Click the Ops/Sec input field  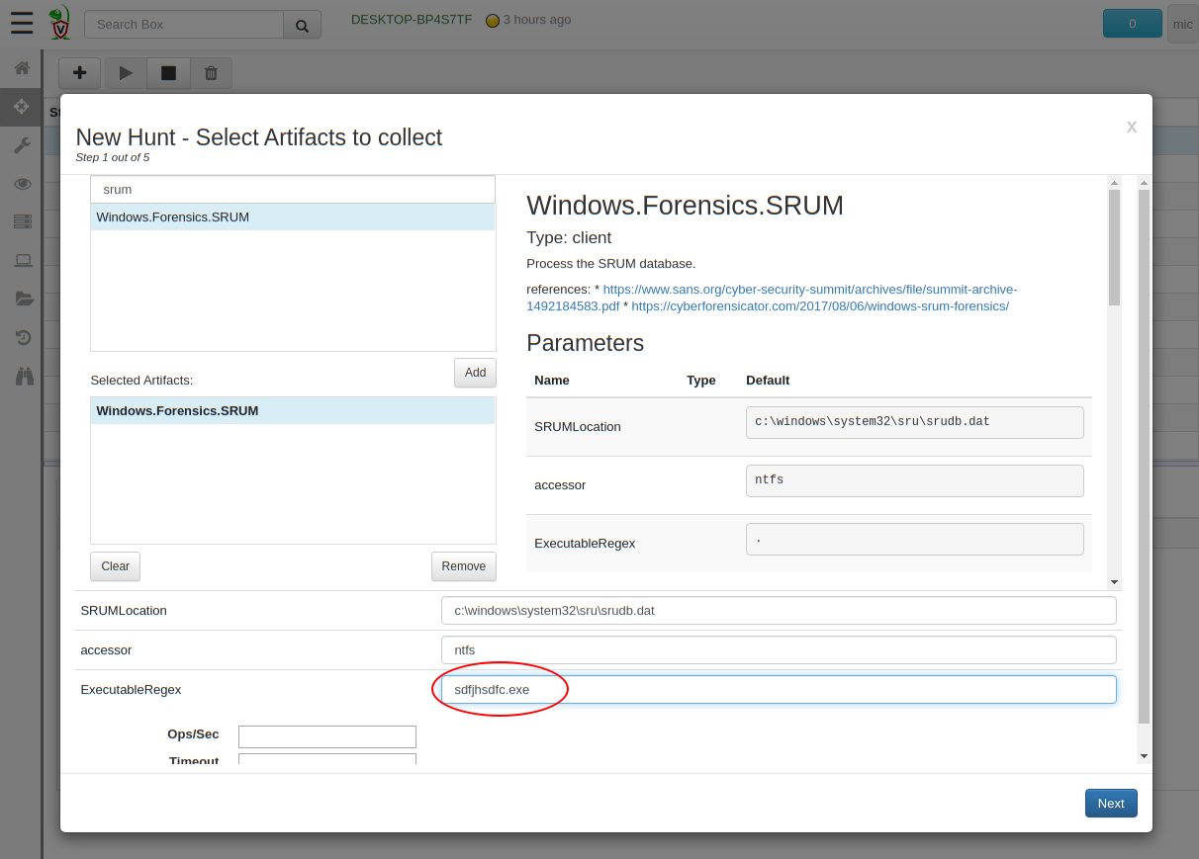pyautogui.click(x=326, y=736)
